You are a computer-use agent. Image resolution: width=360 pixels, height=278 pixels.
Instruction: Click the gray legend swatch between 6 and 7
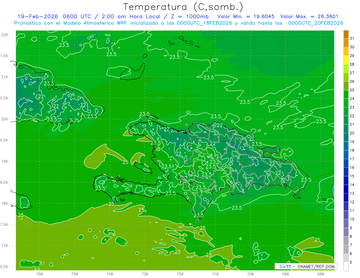click(346, 249)
